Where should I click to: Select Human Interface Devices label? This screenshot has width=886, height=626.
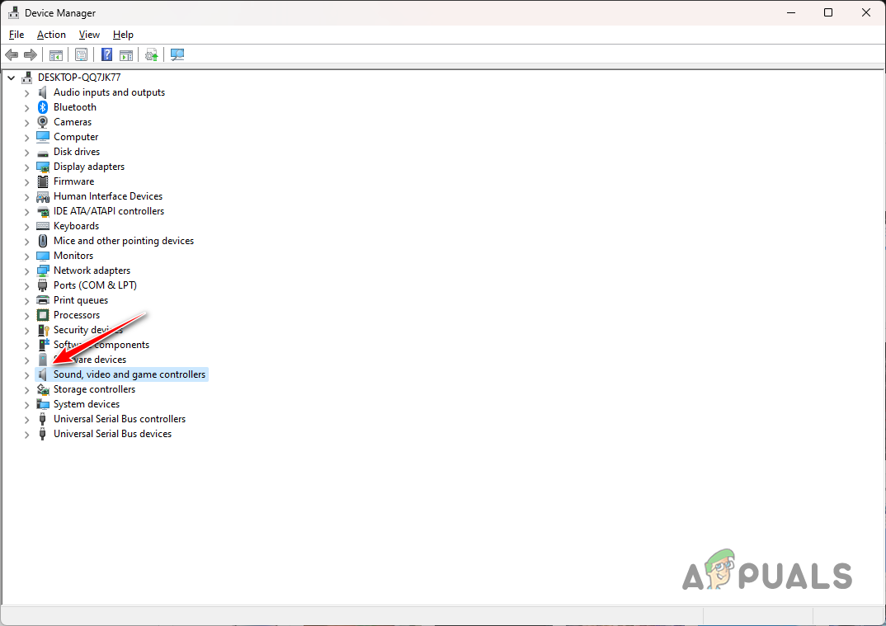(x=108, y=196)
